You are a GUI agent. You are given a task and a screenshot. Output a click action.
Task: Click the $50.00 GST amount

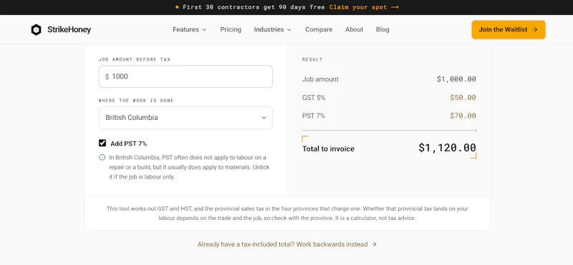pos(463,98)
